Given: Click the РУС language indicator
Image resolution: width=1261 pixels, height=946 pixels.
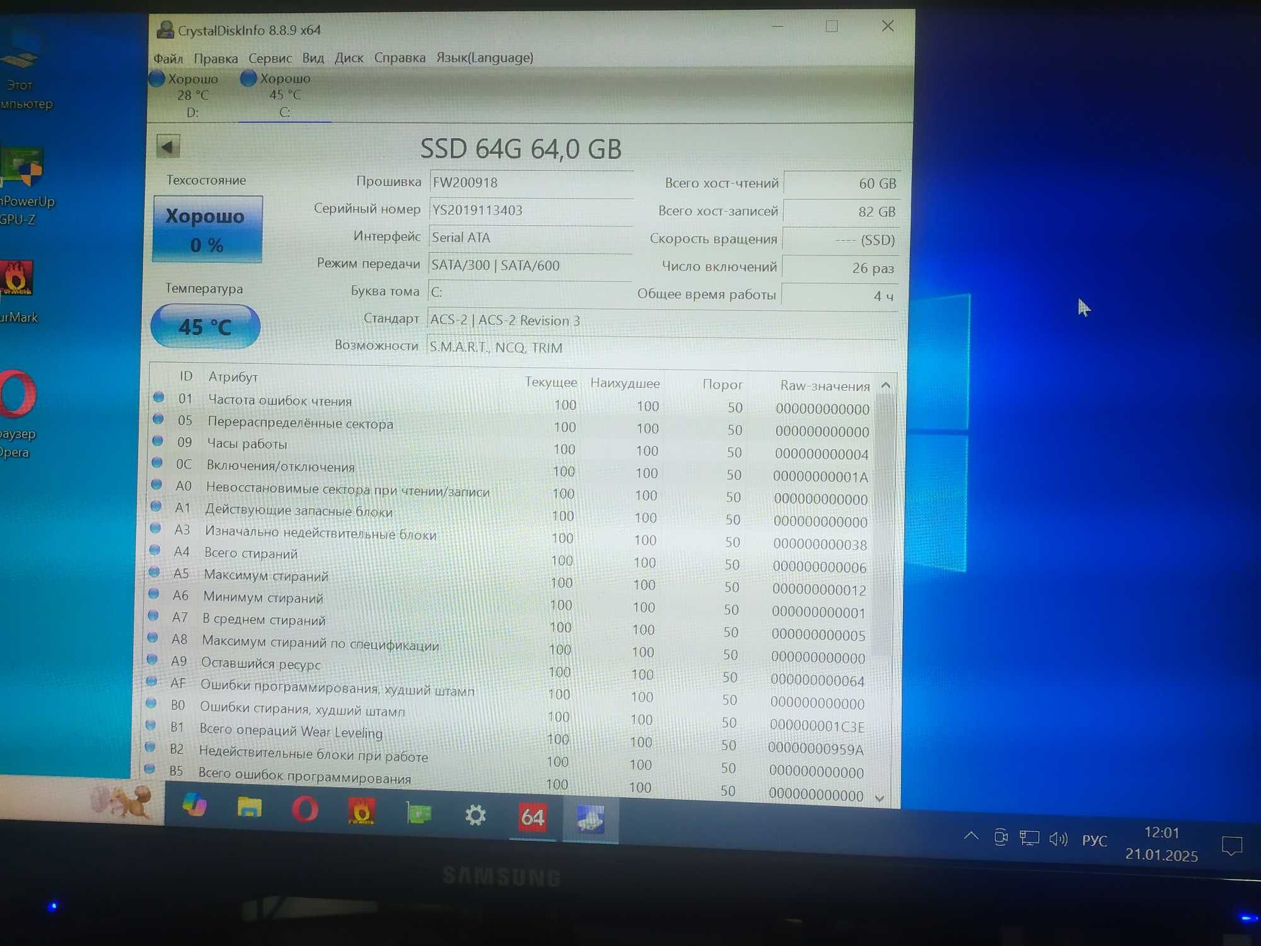Looking at the screenshot, I should 1095,841.
